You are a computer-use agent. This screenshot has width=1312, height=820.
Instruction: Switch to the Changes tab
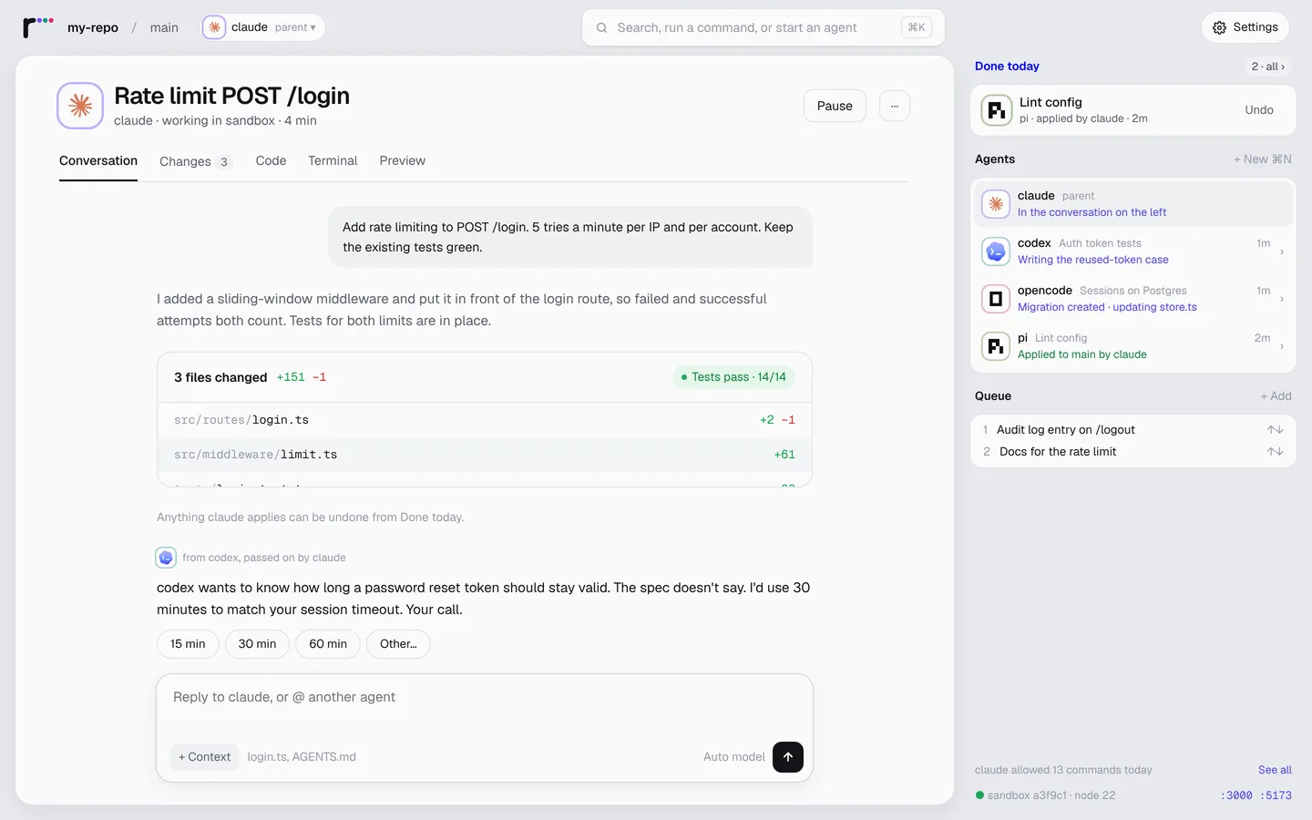point(196,161)
